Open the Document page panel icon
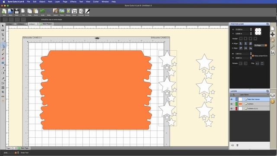Viewport: 277px width, 156px height. pyautogui.click(x=273, y=29)
